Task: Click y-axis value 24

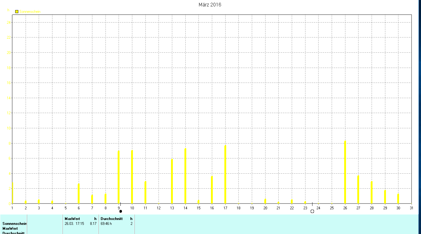Action: click(x=9, y=22)
